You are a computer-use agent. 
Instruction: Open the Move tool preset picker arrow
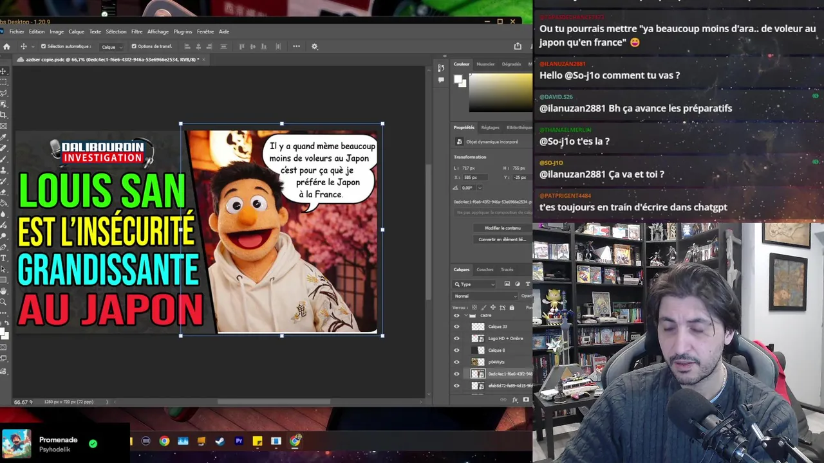pyautogui.click(x=33, y=46)
